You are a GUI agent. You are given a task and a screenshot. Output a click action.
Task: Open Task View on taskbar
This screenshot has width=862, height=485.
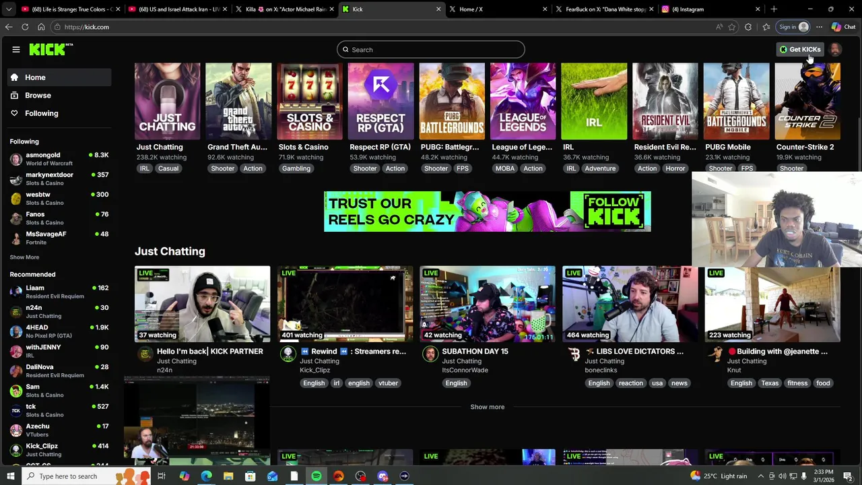click(162, 476)
